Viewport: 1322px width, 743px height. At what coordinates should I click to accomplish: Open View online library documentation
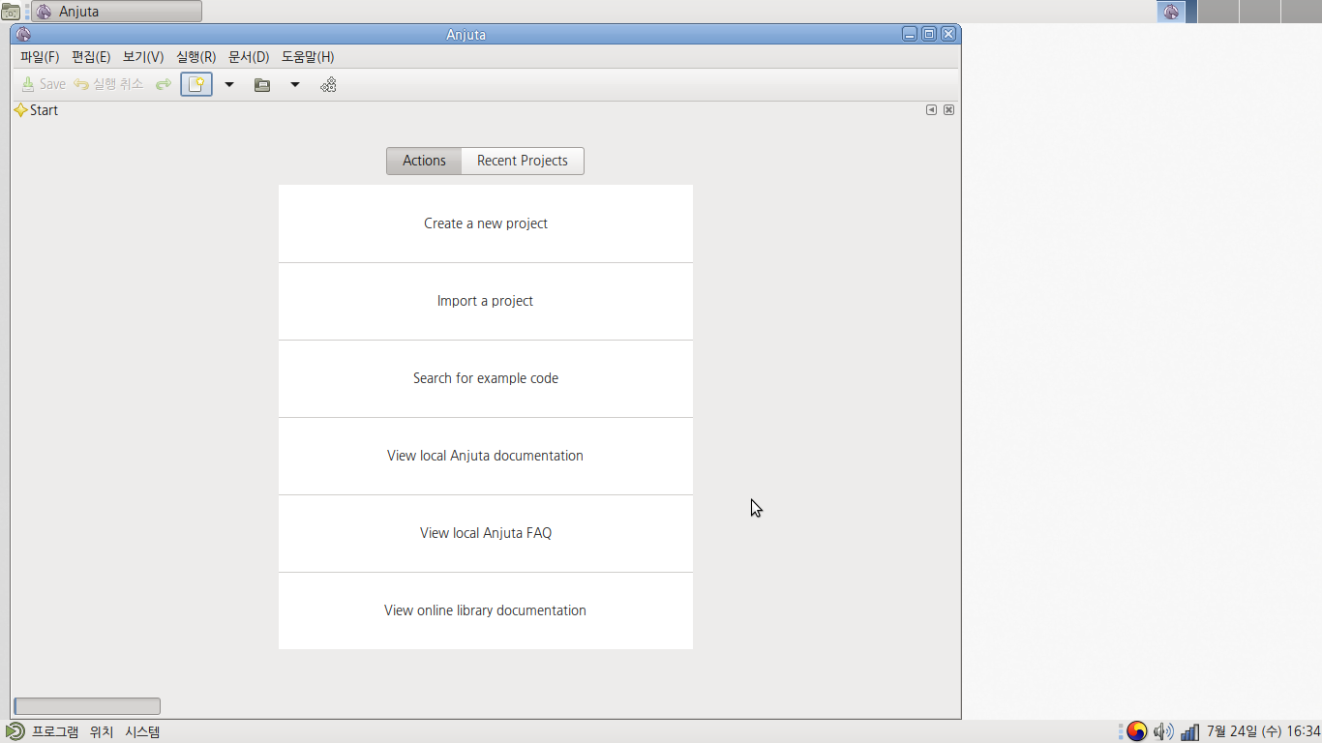(x=486, y=610)
